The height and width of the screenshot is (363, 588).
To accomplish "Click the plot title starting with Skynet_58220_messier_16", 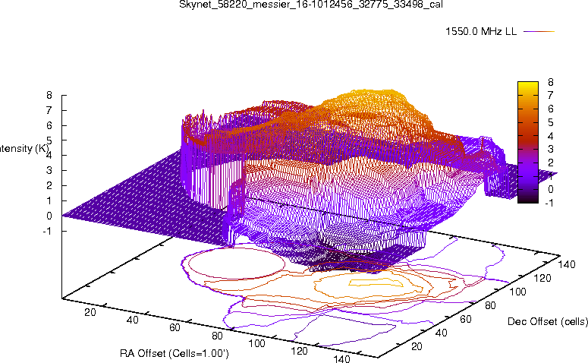I will tap(311, 5).
